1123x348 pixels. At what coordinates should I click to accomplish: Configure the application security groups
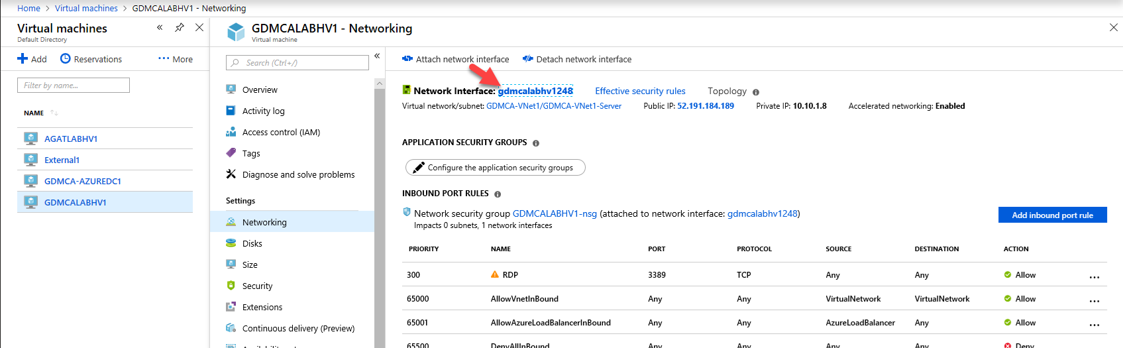pos(495,168)
